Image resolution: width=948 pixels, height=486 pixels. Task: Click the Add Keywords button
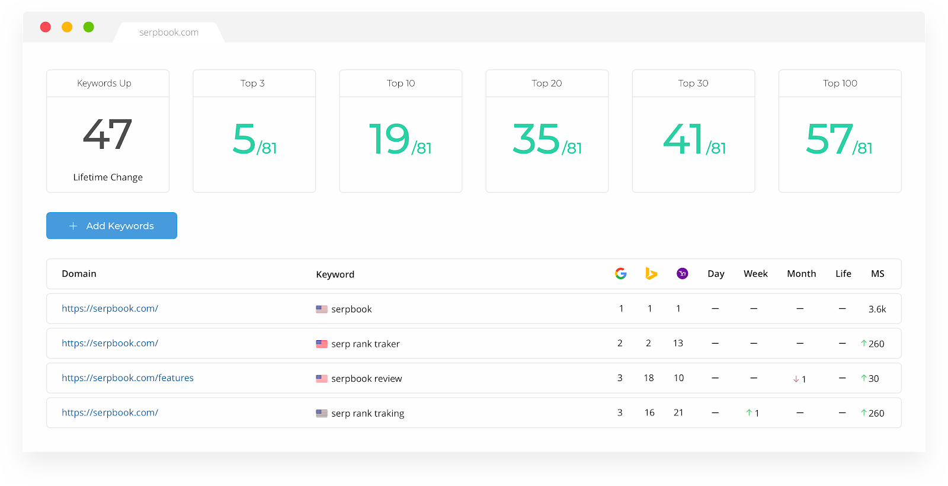tap(111, 226)
